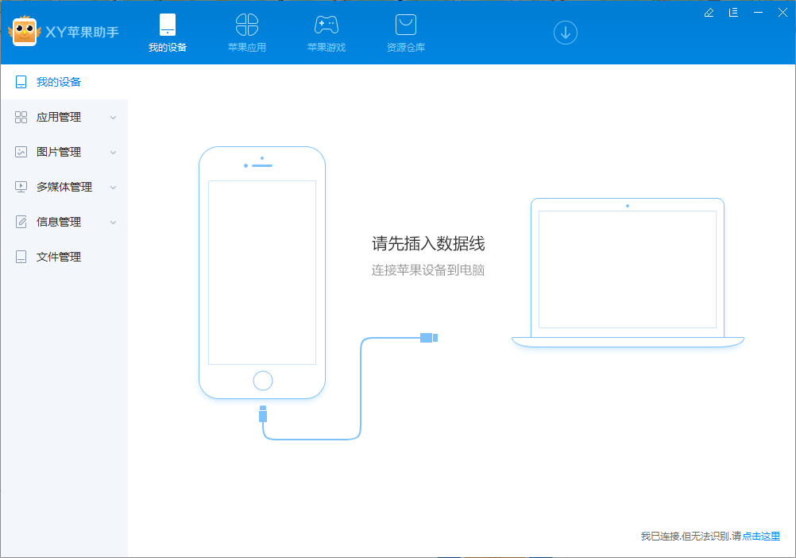This screenshot has height=558, width=796.
Task: Select 我的设备 in the sidebar
Action: point(64,82)
